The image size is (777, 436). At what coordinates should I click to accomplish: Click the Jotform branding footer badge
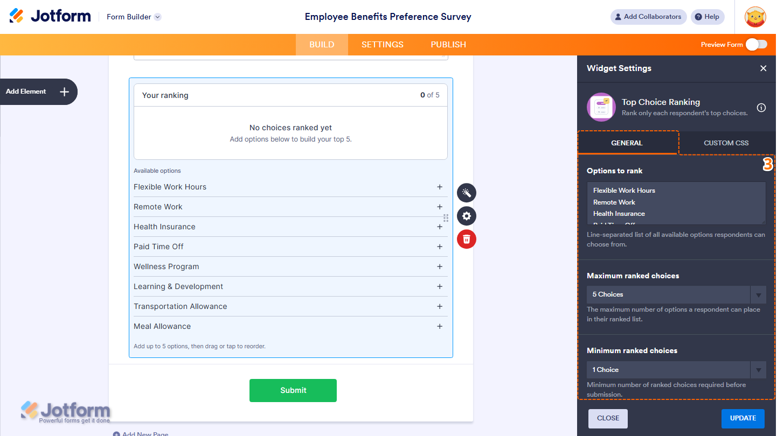point(66,412)
